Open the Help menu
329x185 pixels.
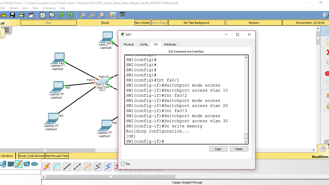(x=62, y=8)
